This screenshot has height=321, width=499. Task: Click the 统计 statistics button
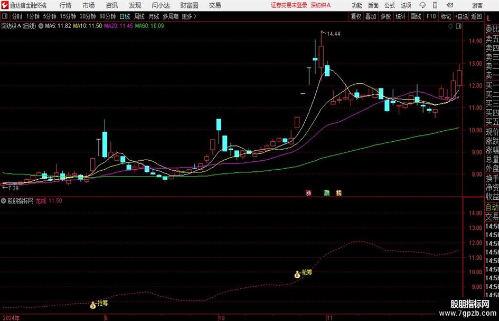point(401,16)
